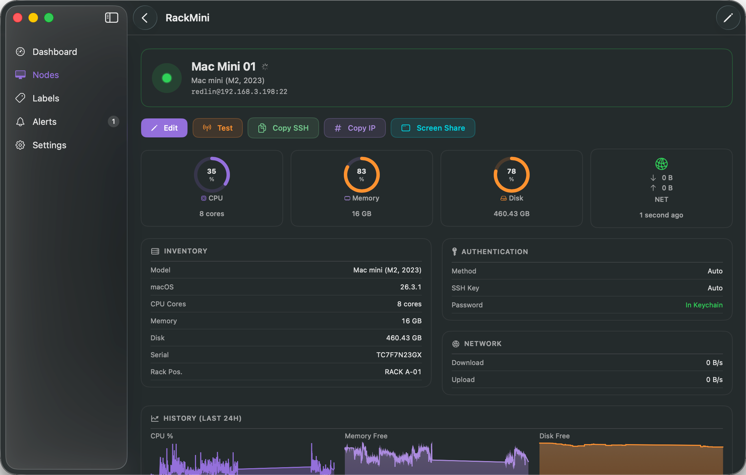The image size is (746, 475).
Task: Click the CPU usage ring gauge
Action: pyautogui.click(x=212, y=174)
